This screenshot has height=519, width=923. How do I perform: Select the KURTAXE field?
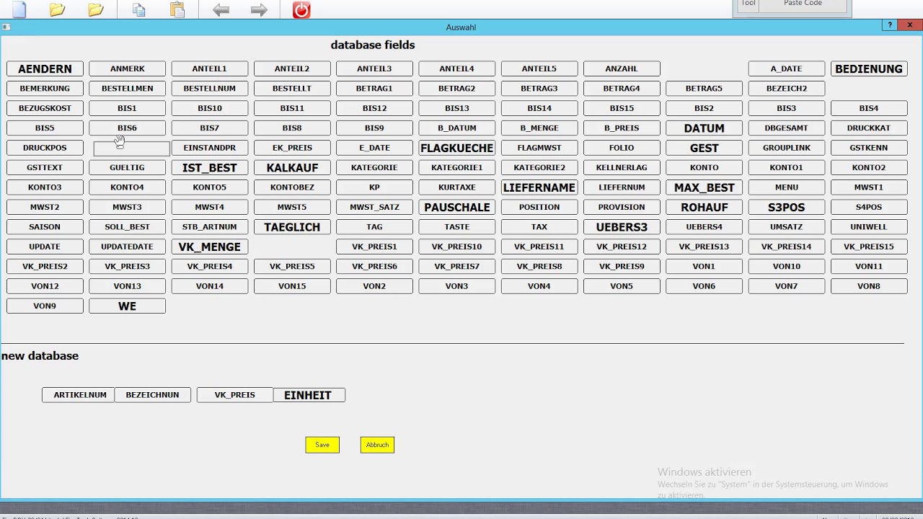point(457,187)
